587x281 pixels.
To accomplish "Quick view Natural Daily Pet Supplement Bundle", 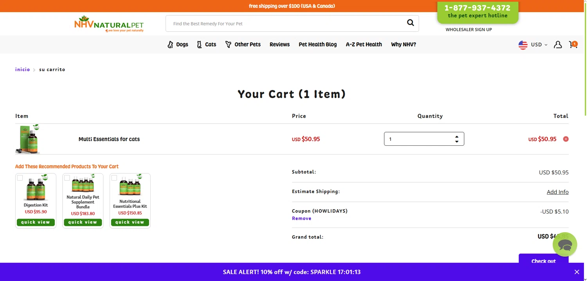I will coord(83,222).
